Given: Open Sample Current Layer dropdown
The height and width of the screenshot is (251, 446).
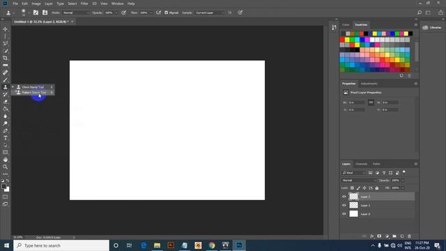Looking at the screenshot, I should (x=209, y=13).
